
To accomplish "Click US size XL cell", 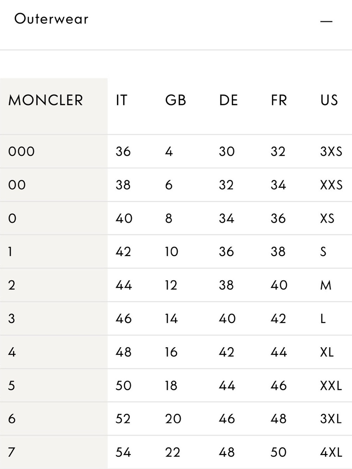I will pos(327,352).
